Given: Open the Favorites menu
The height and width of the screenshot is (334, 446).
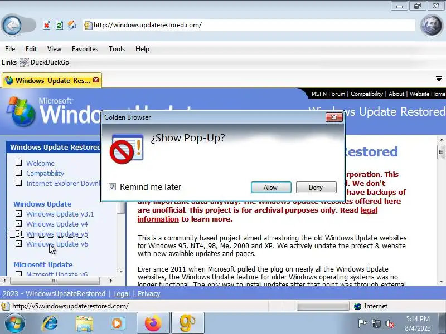Looking at the screenshot, I should click(x=85, y=49).
